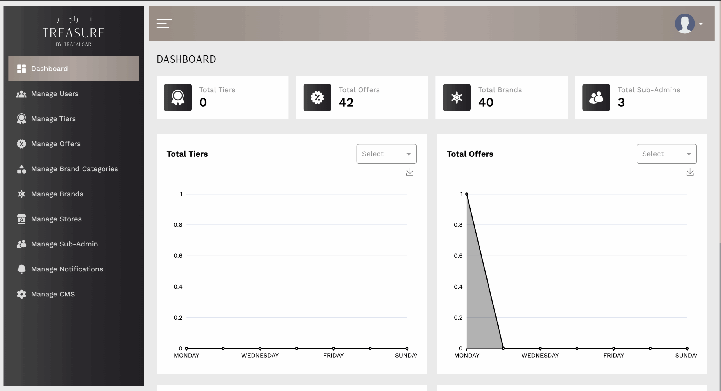Screen dimensions: 721x391
Task: Expand the profile menu arrow
Action: pyautogui.click(x=701, y=24)
